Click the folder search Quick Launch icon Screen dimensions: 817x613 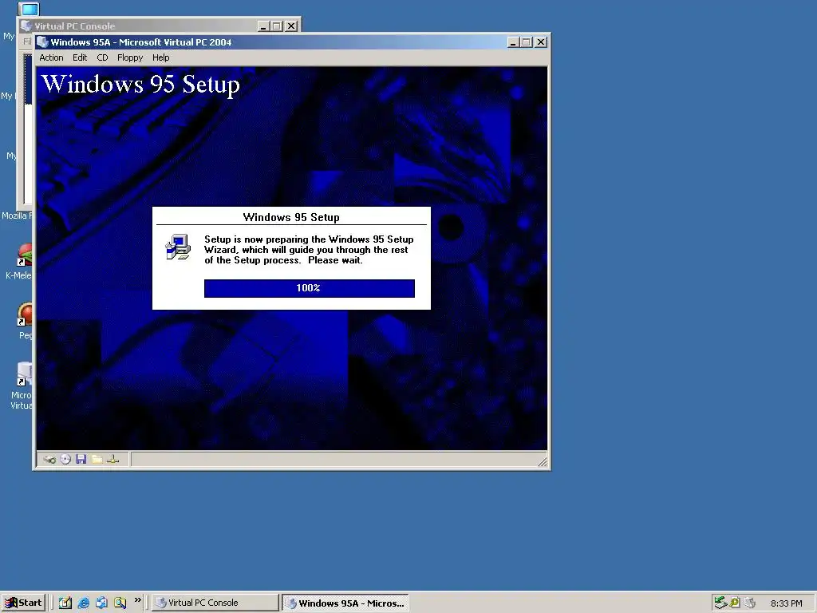coord(120,603)
